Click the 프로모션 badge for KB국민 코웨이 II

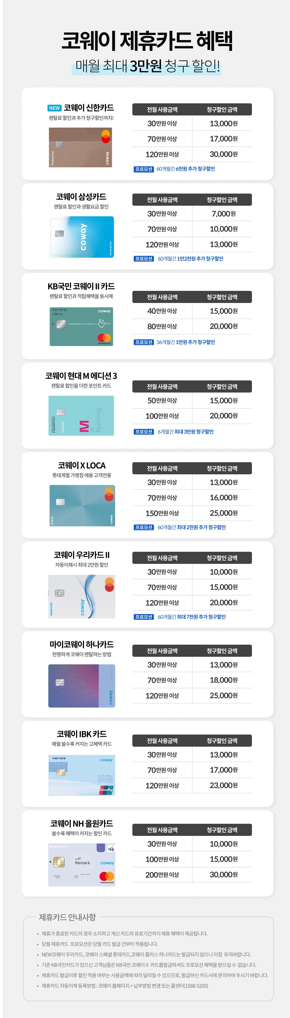pos(143,342)
